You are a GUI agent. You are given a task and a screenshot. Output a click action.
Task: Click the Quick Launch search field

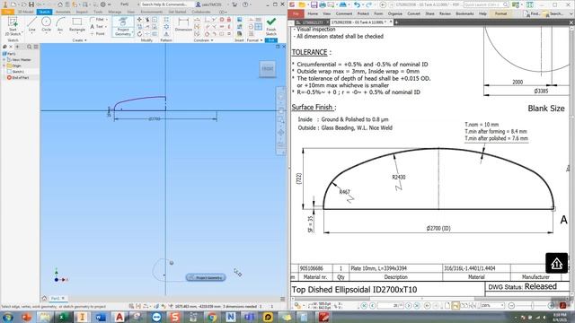coord(486,4)
